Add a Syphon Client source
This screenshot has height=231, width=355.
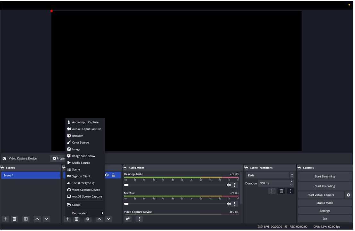pyautogui.click(x=85, y=177)
